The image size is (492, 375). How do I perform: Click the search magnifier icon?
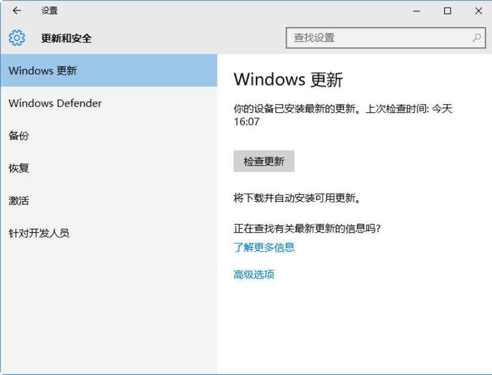pos(476,38)
